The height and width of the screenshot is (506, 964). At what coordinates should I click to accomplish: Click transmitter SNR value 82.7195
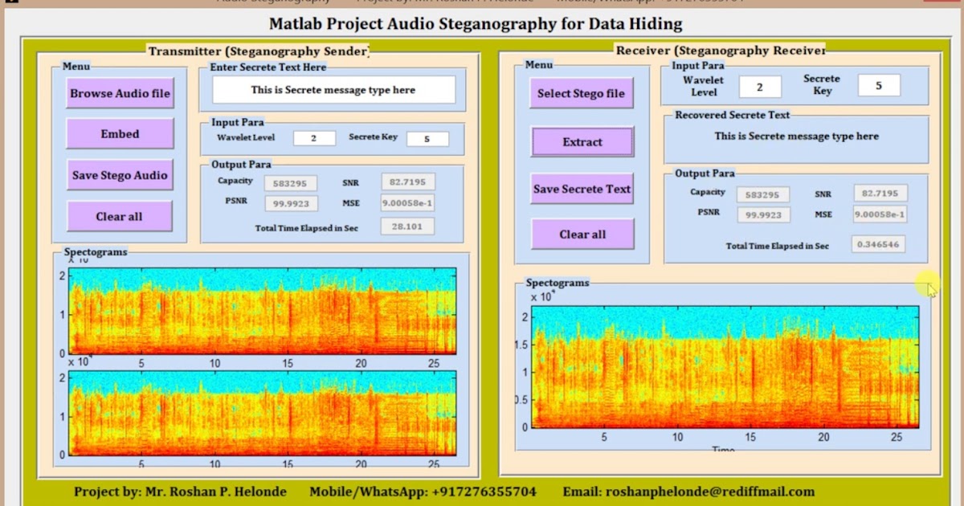407,182
